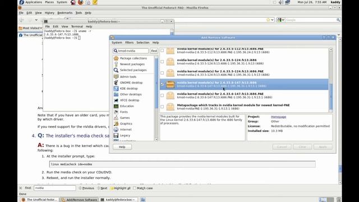The width and height of the screenshot is (359, 202).
Task: Open Selection menu in Add/Remove Software
Action: (x=143, y=43)
